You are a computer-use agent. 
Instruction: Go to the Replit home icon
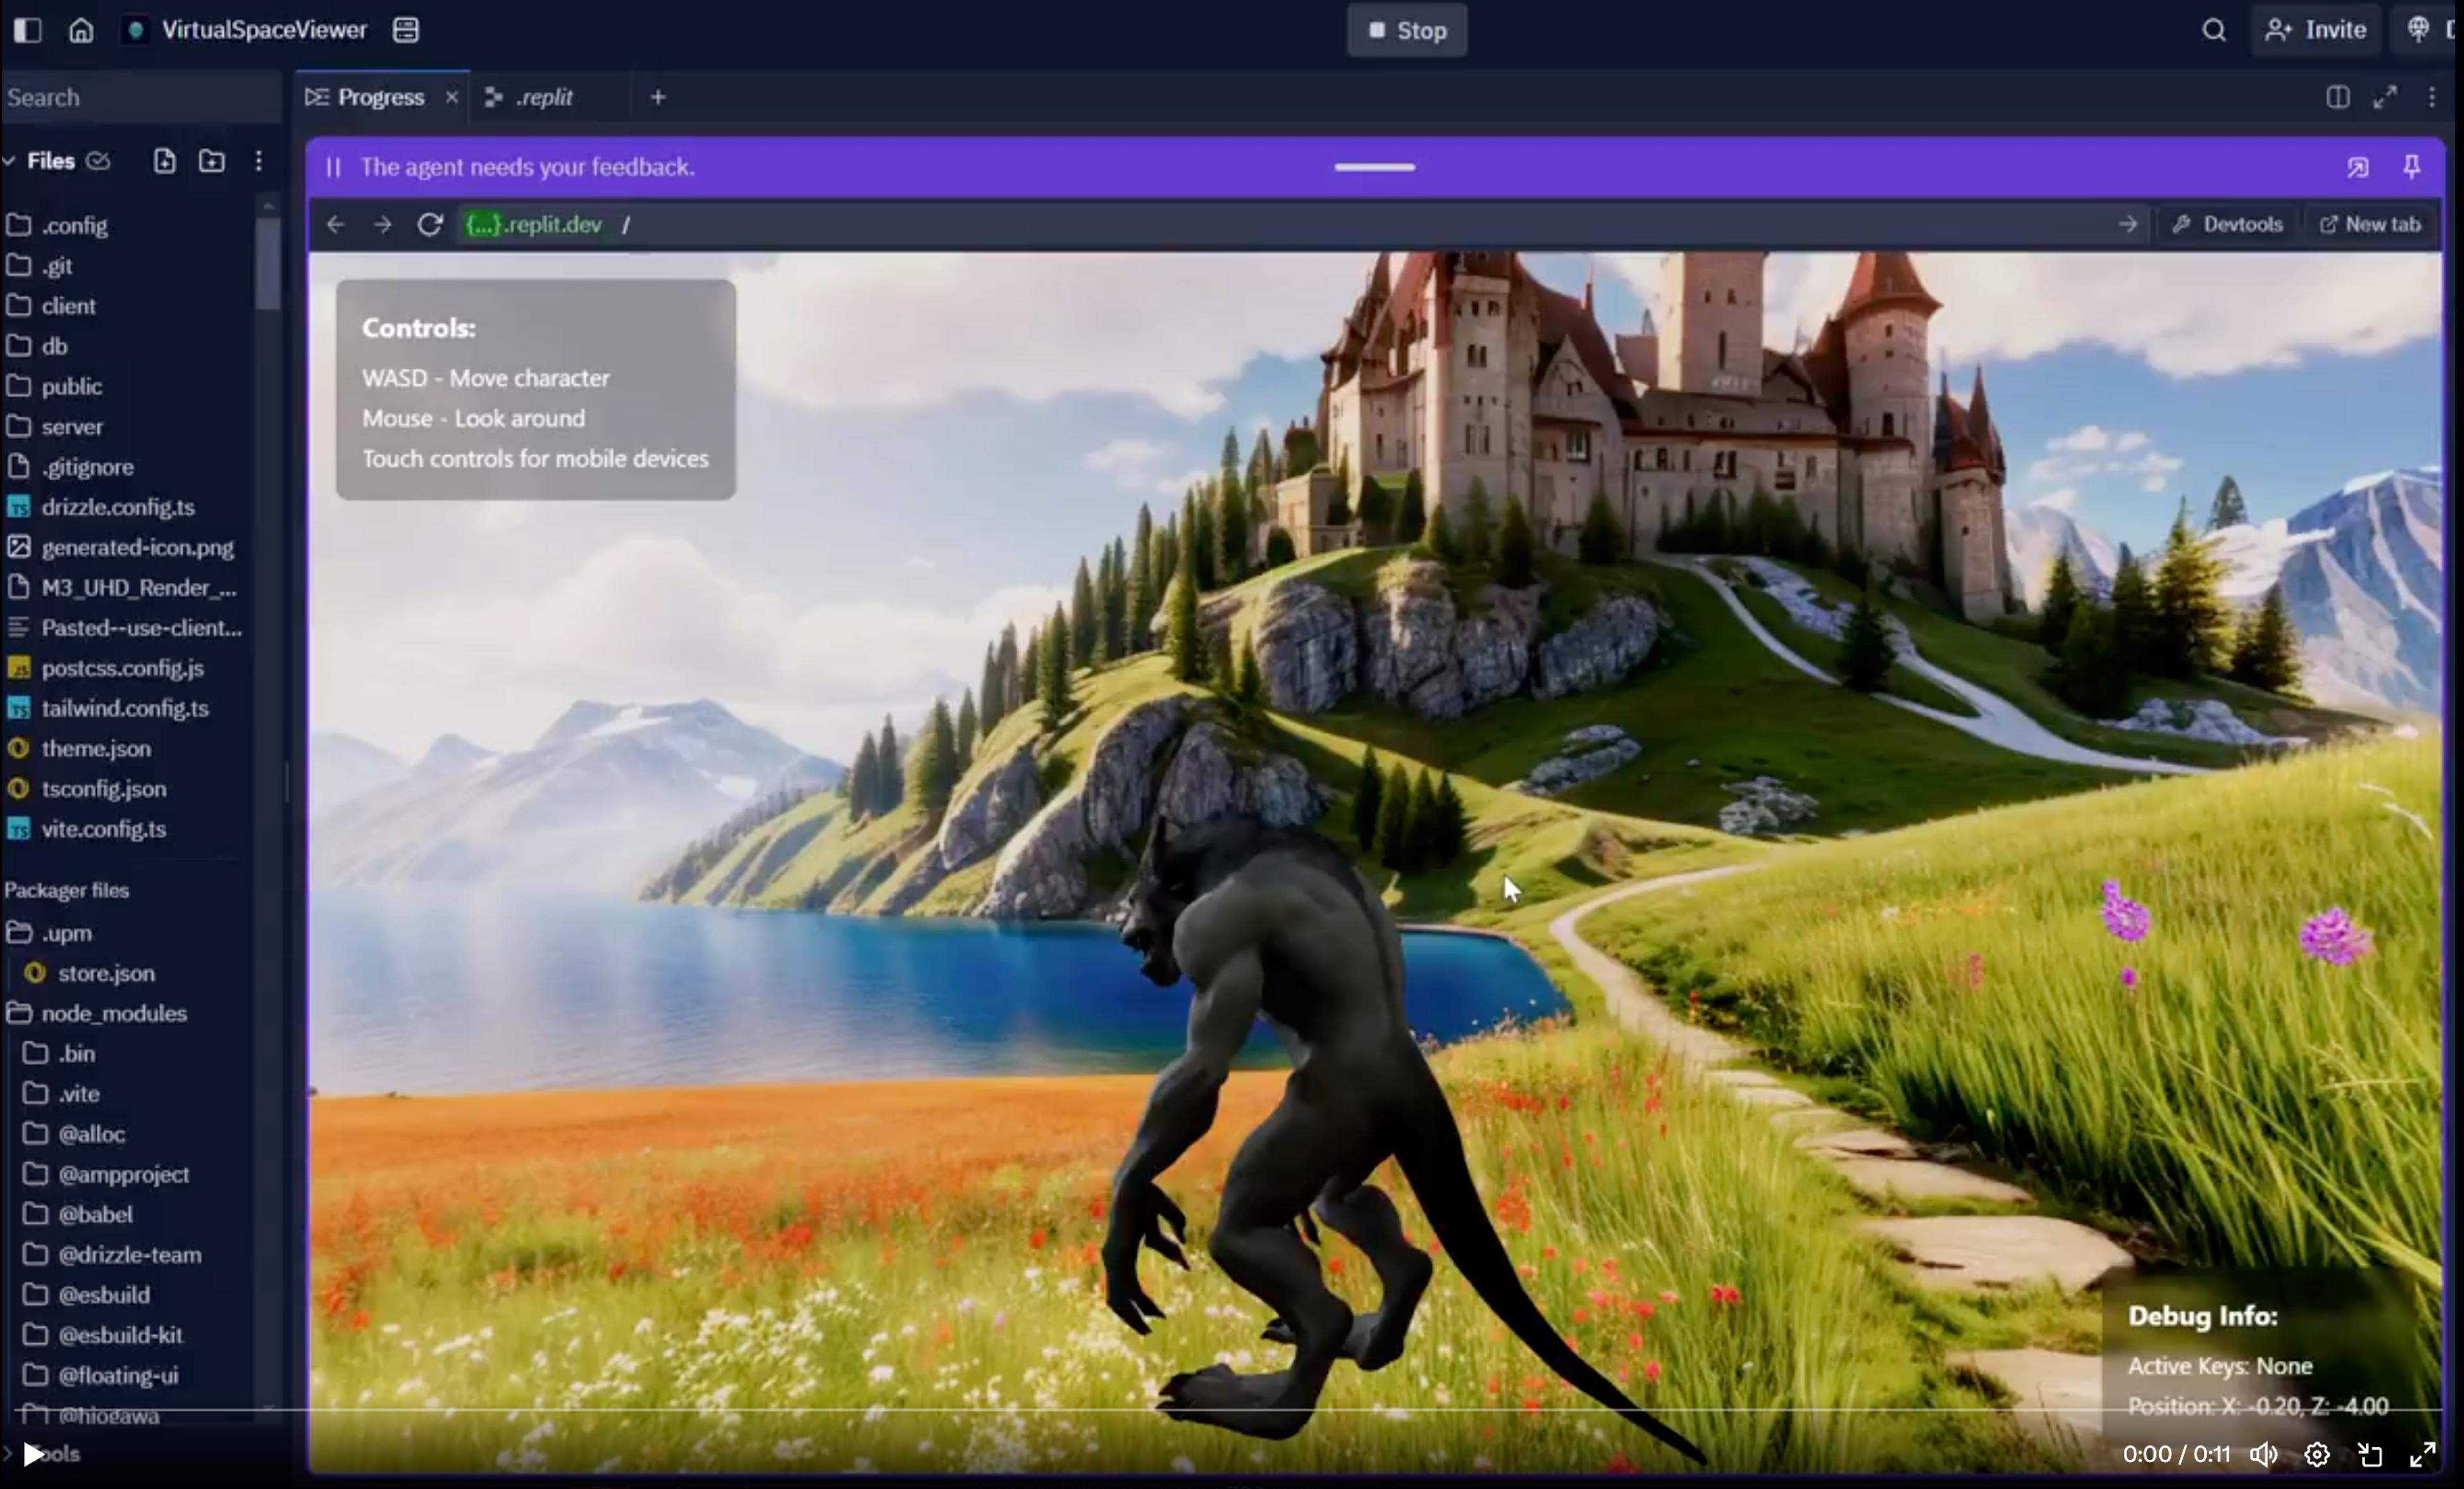click(x=81, y=30)
